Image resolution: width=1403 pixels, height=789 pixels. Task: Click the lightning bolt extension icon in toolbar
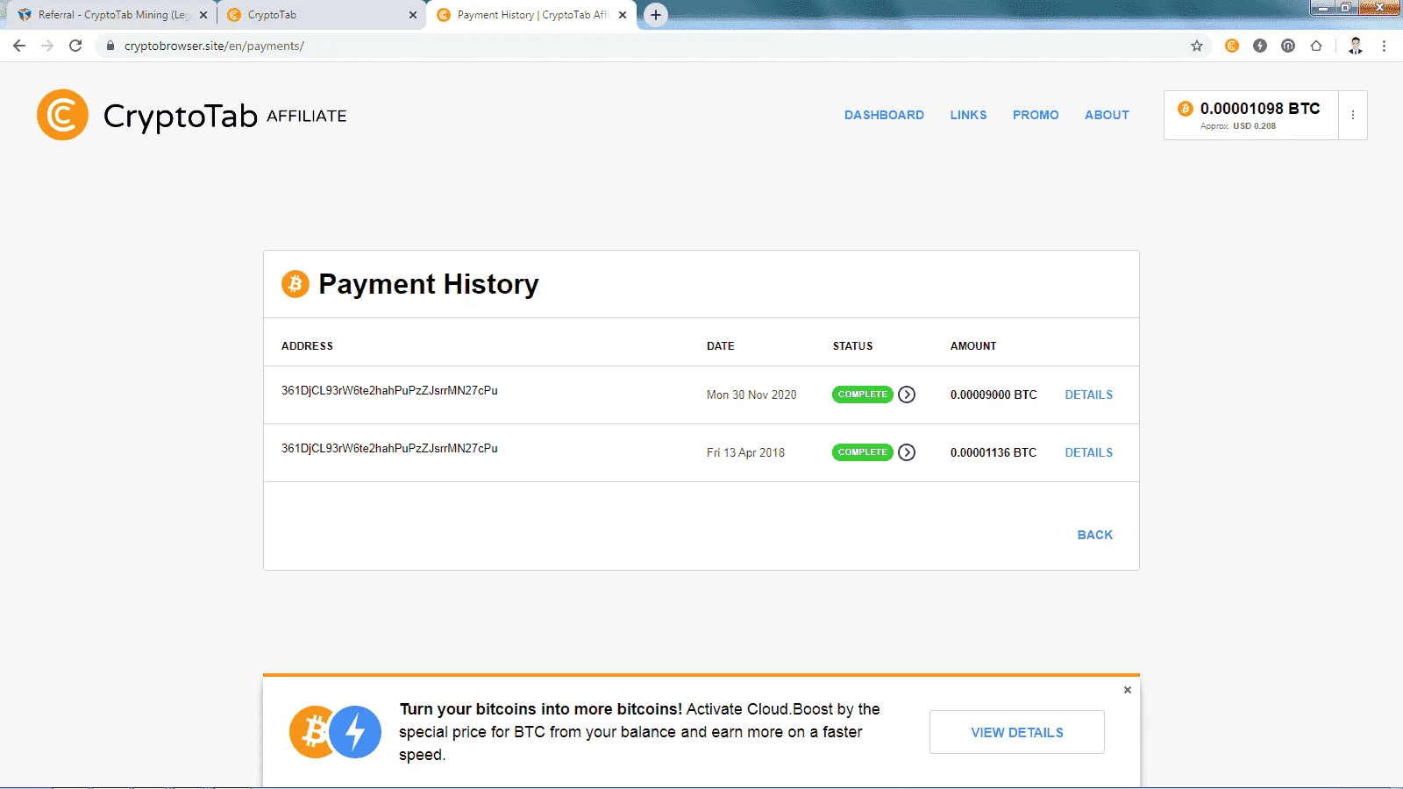(1260, 46)
